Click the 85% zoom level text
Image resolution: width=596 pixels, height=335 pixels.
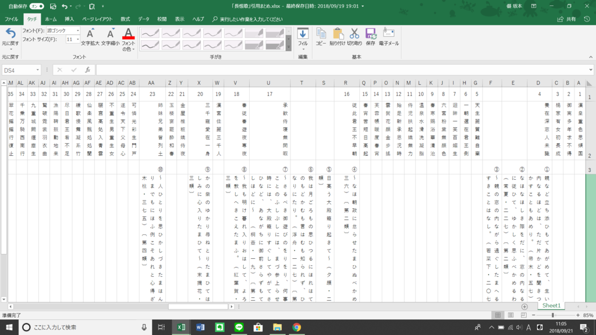point(588,315)
